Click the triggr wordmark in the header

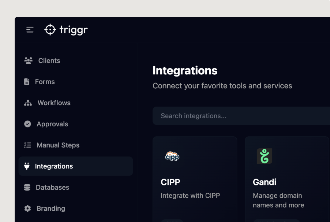click(x=74, y=30)
